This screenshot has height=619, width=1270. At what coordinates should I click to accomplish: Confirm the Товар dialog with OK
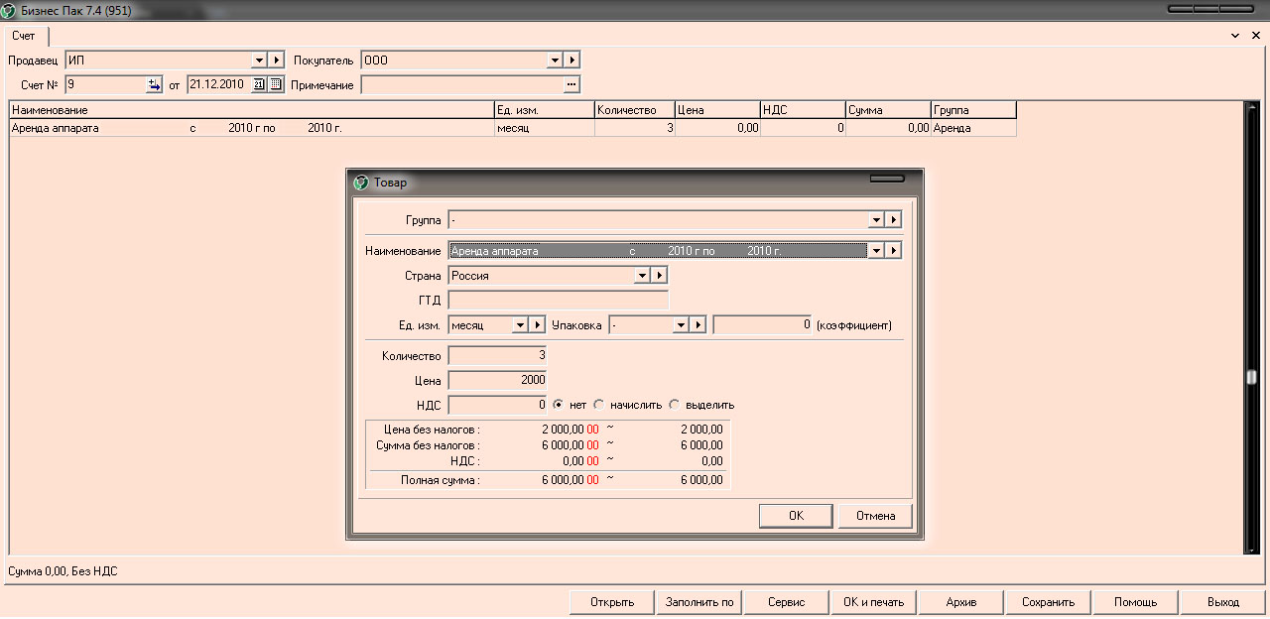796,516
